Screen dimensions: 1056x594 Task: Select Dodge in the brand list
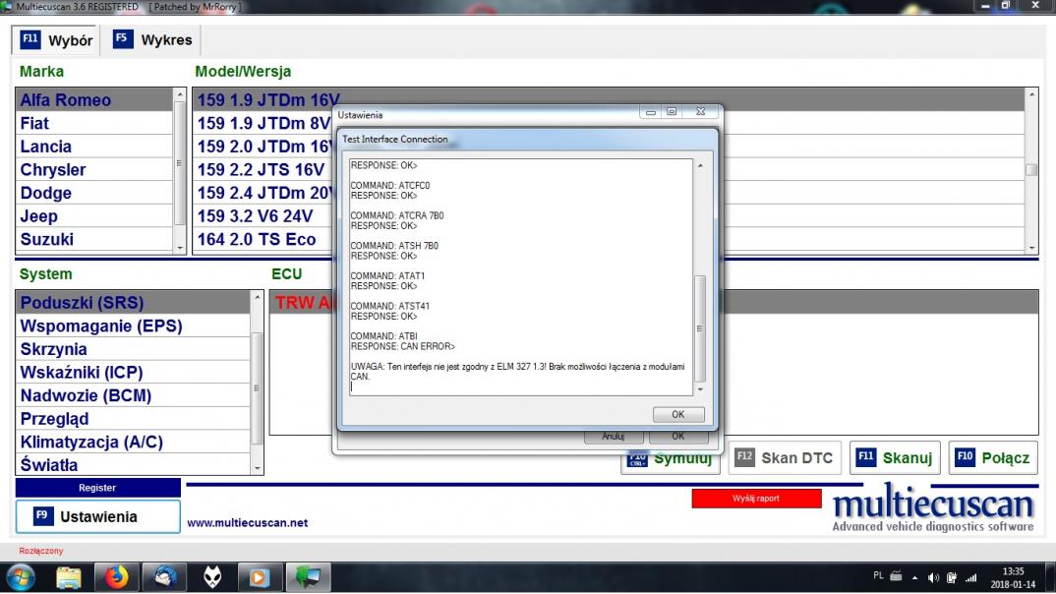pos(93,193)
